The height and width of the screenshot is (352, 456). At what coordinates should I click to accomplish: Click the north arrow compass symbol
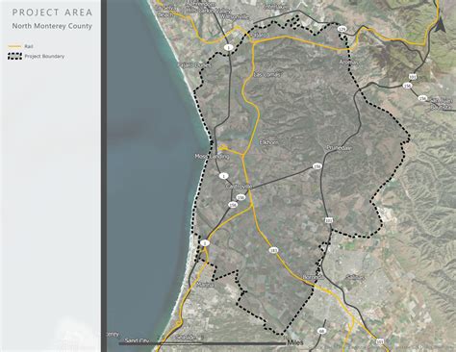(x=440, y=24)
